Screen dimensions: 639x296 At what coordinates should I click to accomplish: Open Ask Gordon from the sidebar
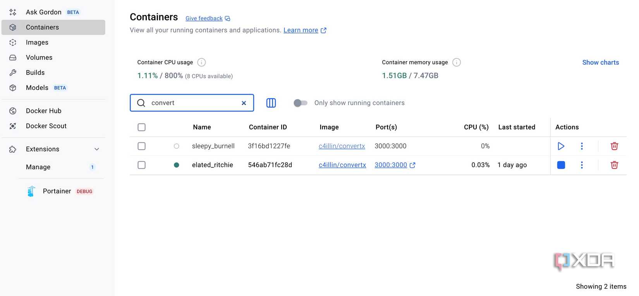click(x=53, y=12)
